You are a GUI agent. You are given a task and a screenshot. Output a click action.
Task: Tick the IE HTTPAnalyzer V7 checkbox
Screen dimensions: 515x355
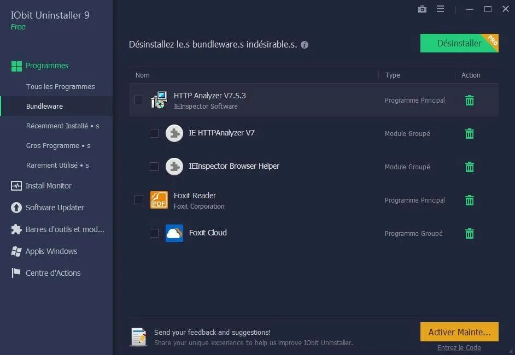(154, 133)
